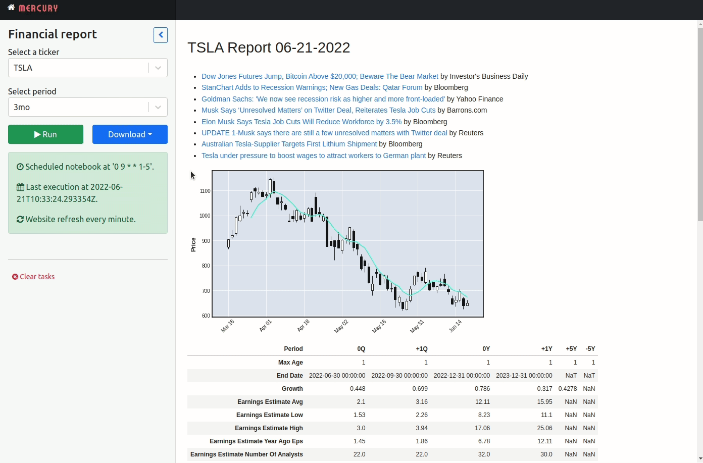Image resolution: width=703 pixels, height=463 pixels.
Task: Click the scheduled notebook clock icon
Action: click(20, 167)
